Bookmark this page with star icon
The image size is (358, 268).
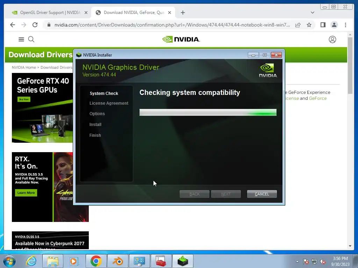(309, 25)
